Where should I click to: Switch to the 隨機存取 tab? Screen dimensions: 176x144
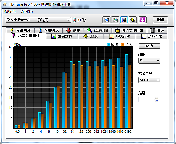coord(120,36)
